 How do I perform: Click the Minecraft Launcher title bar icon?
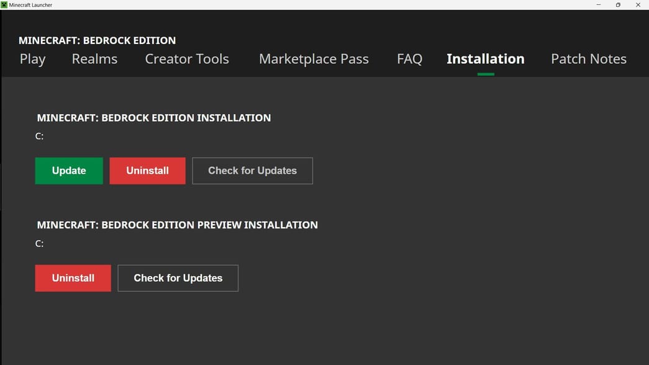pyautogui.click(x=6, y=4)
